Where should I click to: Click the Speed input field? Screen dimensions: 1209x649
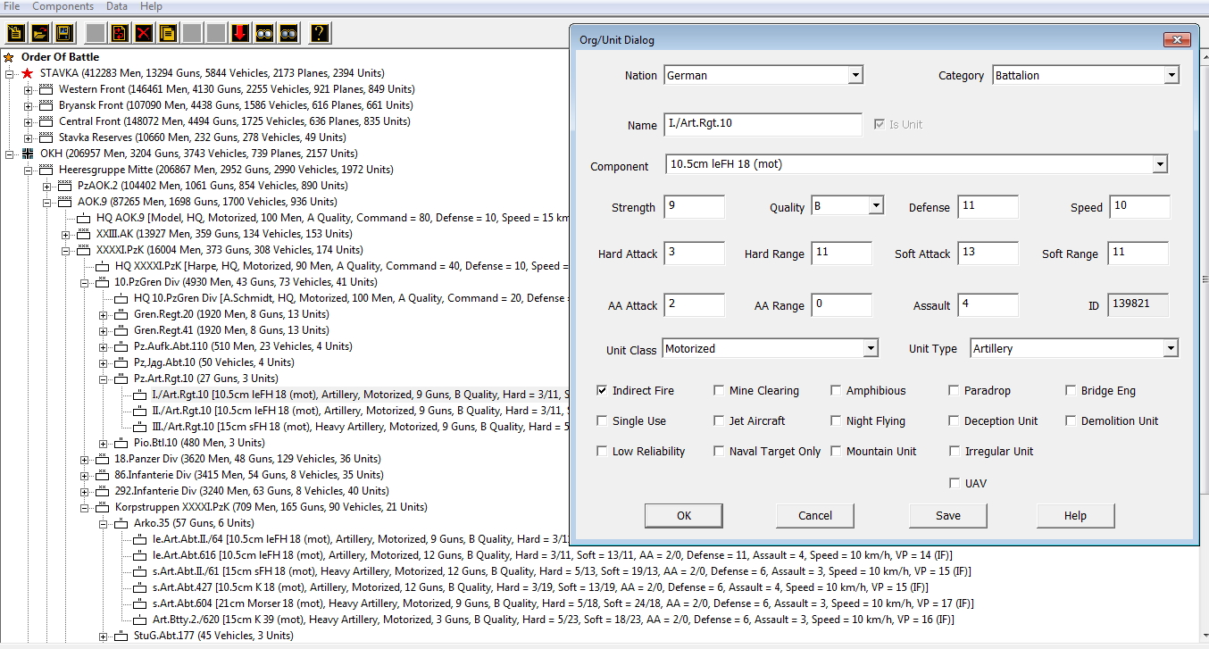coord(1140,206)
